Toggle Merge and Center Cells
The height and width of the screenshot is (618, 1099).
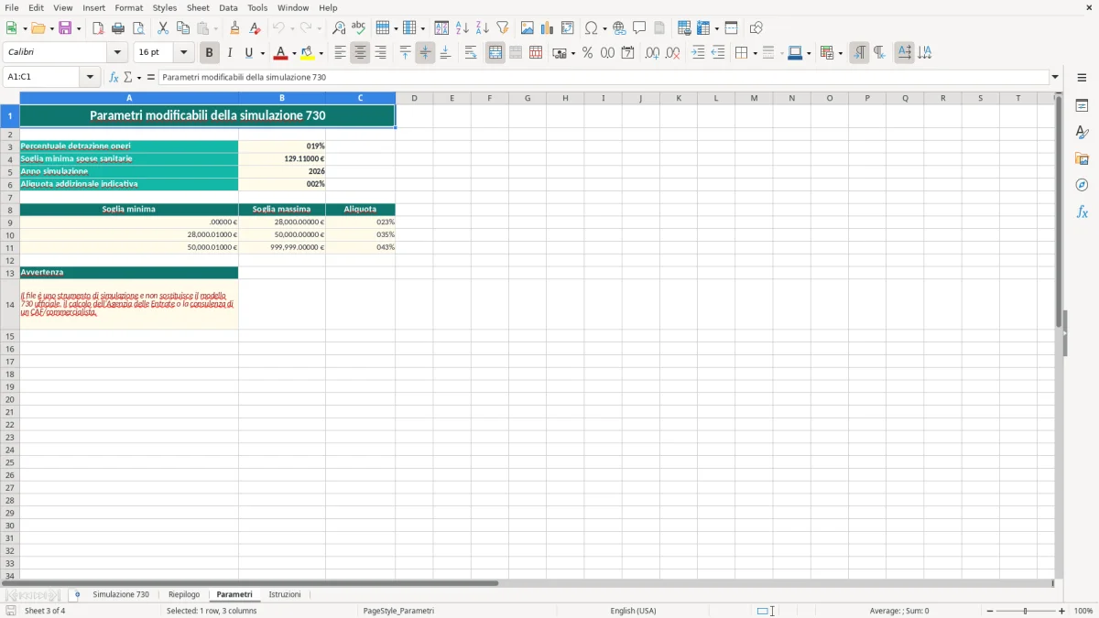(495, 53)
